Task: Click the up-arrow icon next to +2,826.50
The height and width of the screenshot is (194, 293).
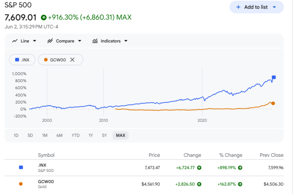Action: click(199, 184)
